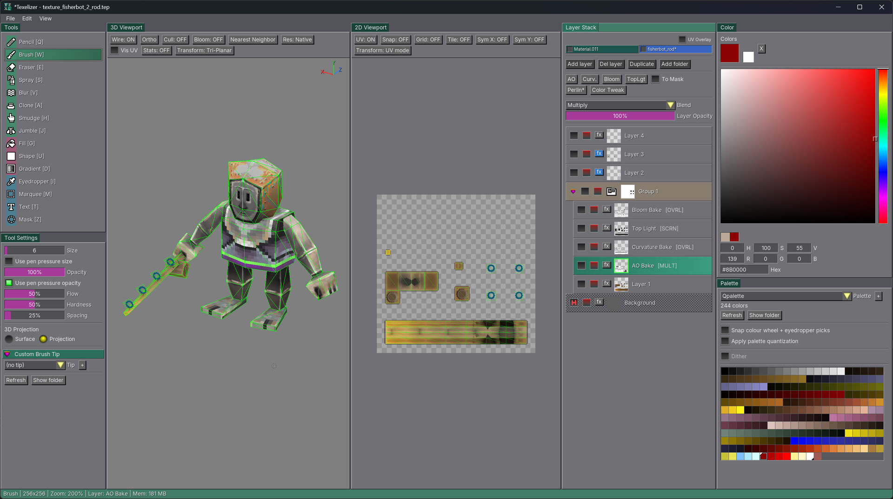Open the brush Tip dropdown
893x499 pixels.
coord(34,365)
